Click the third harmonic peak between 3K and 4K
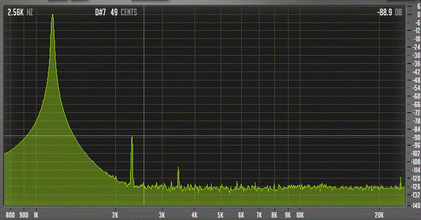This screenshot has width=421, height=220. coord(179,168)
